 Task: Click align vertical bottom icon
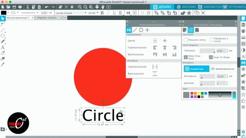174,54
